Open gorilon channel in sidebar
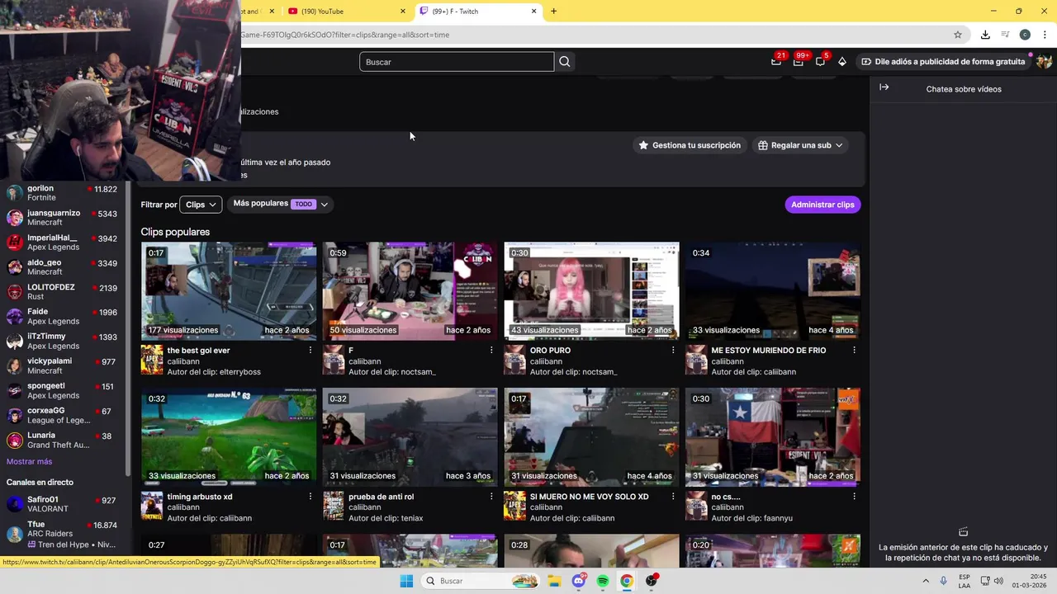1057x594 pixels. 62,193
